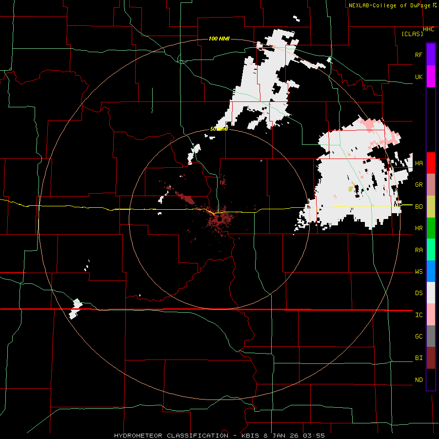This screenshot has width=439, height=439.
Task: Click the GR legend label
Action: [419, 185]
